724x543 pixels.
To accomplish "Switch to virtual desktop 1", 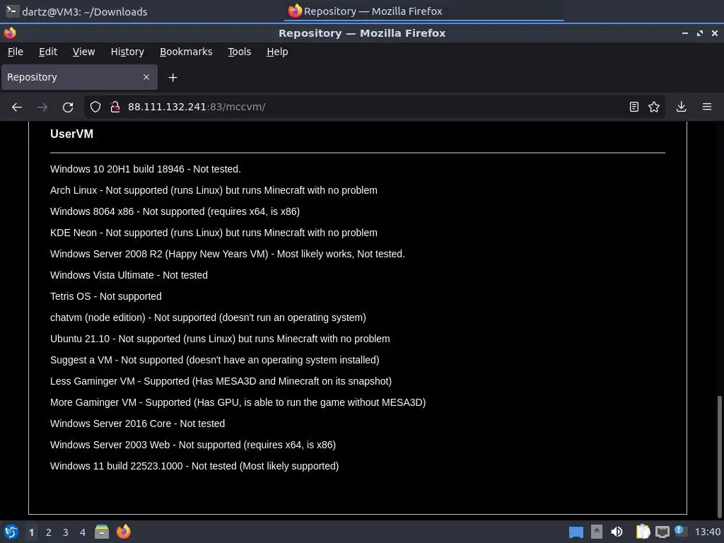I will pyautogui.click(x=31, y=532).
